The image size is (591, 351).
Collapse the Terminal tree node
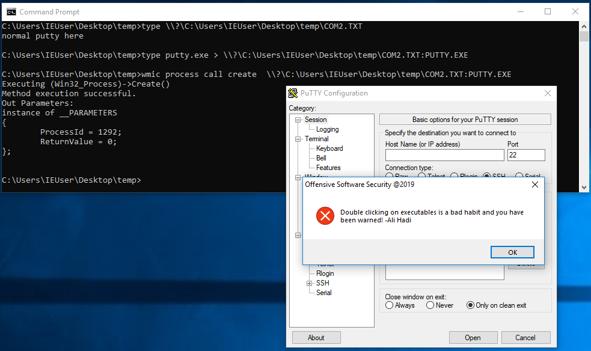(298, 139)
